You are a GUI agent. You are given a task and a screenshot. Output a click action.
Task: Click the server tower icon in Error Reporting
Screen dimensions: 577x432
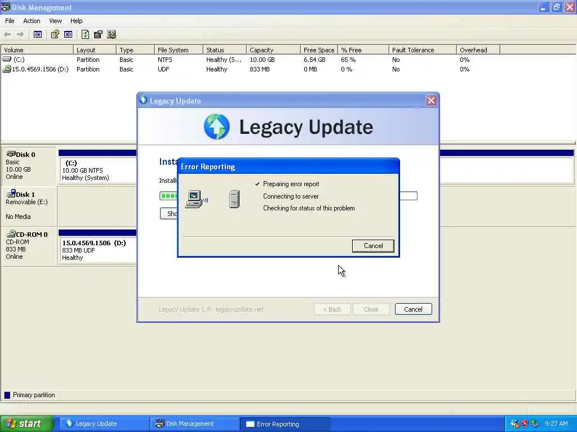(234, 199)
